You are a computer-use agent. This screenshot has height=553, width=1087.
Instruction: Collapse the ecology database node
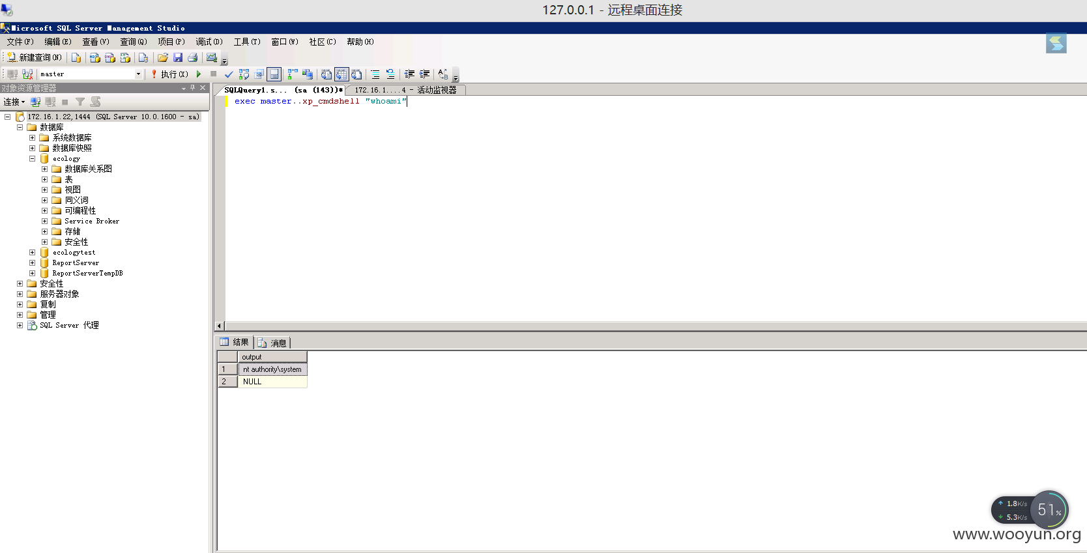[x=32, y=158]
